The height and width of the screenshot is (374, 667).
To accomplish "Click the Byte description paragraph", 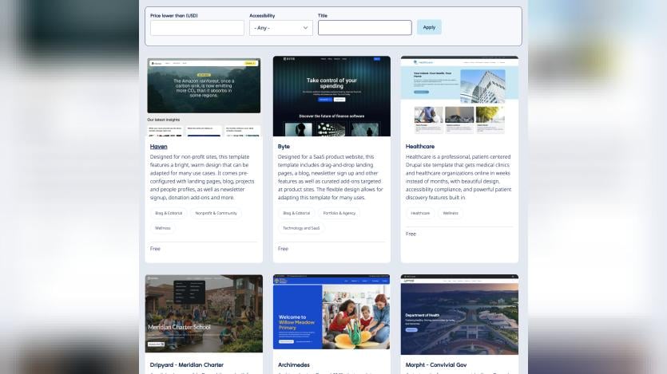I will point(331,177).
